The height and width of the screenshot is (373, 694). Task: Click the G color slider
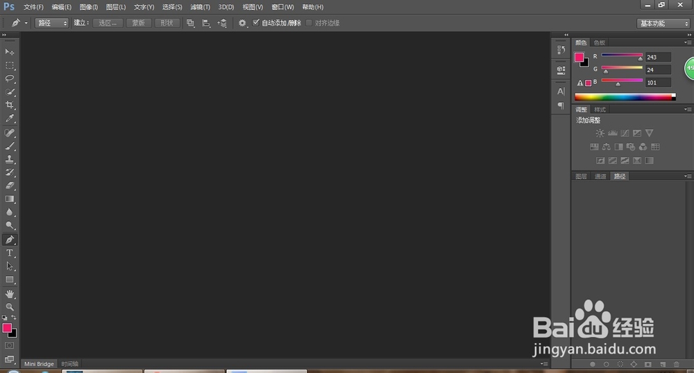coord(622,68)
